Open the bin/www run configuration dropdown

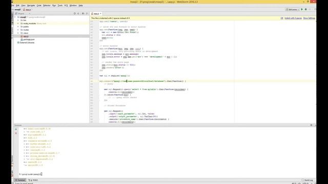293,9
